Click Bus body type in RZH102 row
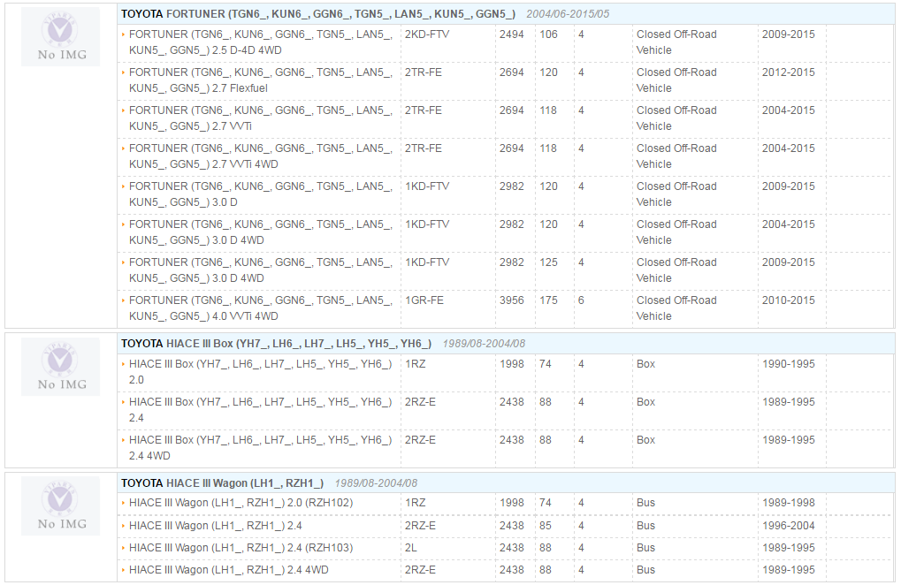 click(645, 503)
